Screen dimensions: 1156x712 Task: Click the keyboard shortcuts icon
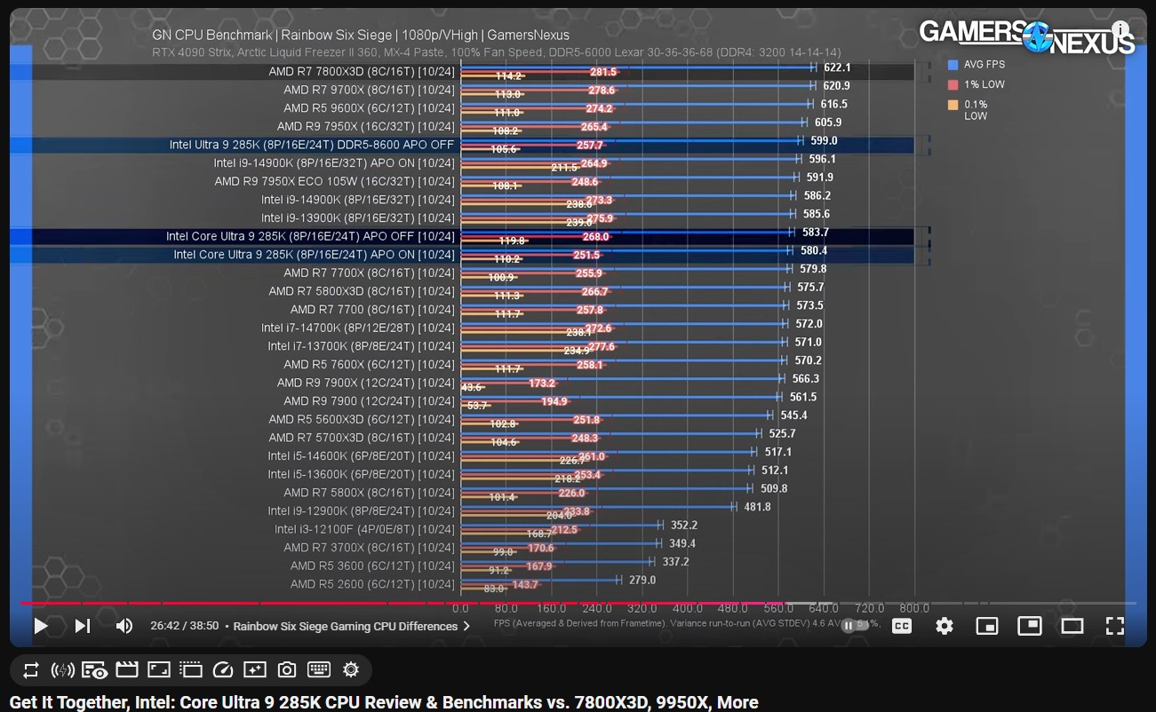[319, 670]
